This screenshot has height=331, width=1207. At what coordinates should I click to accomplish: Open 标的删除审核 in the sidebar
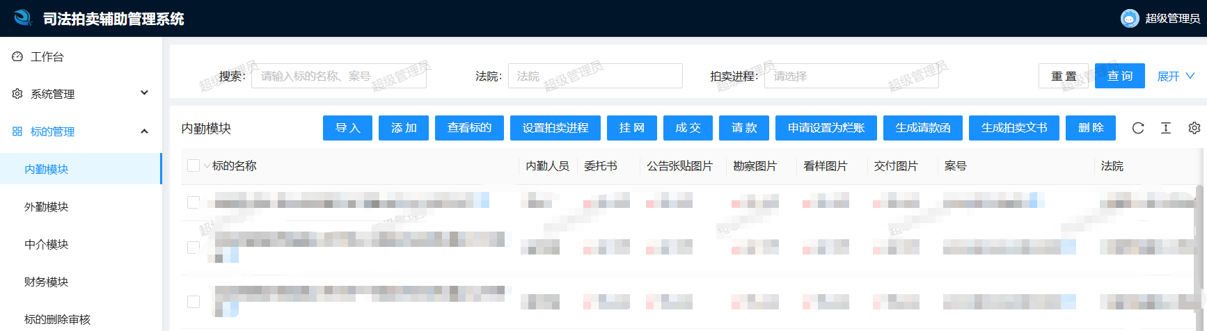81,319
